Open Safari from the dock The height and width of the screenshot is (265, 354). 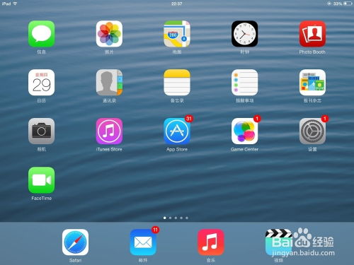click(x=75, y=242)
